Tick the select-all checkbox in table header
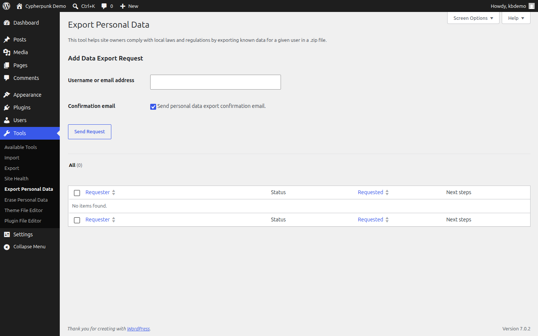 click(x=77, y=193)
